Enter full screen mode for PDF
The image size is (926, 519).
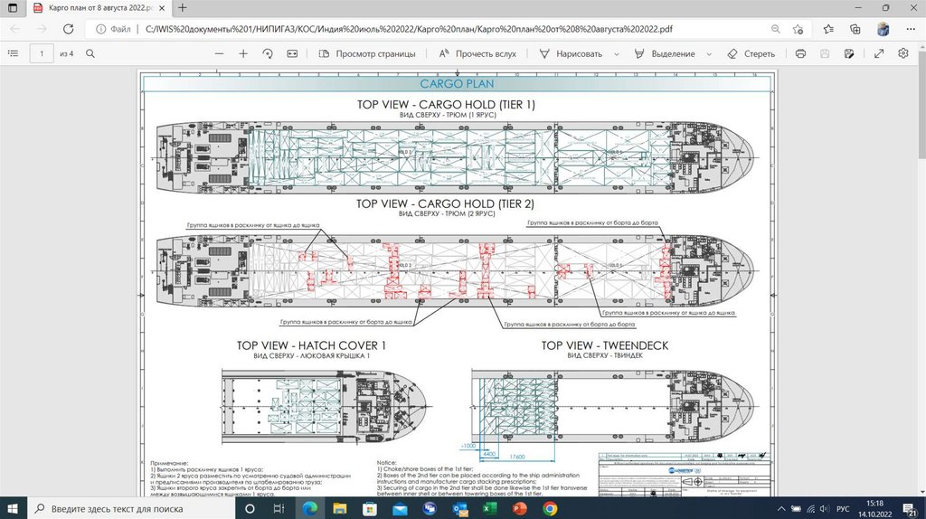click(879, 53)
